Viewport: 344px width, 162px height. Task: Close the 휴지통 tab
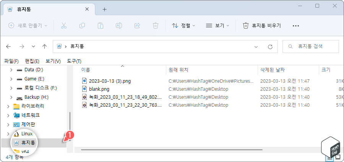[87, 9]
